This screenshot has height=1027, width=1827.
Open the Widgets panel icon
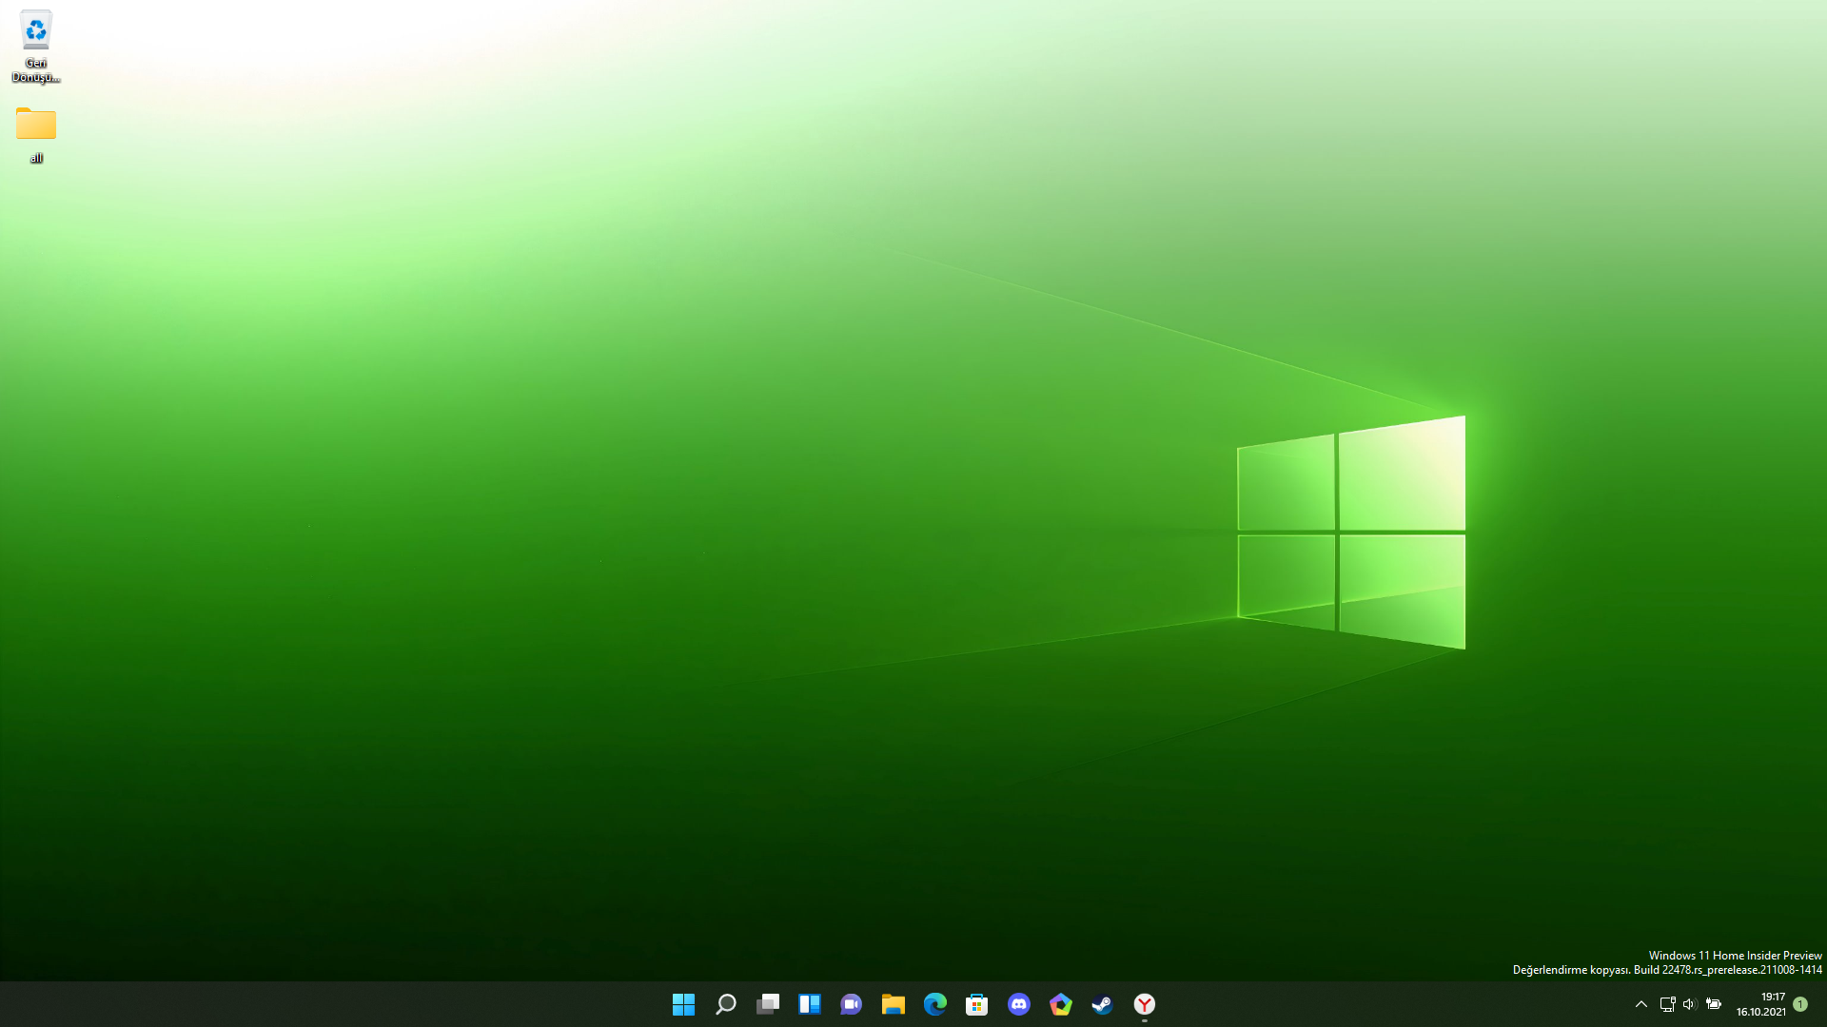809,1004
